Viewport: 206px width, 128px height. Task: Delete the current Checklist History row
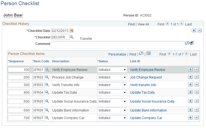pos(200,30)
